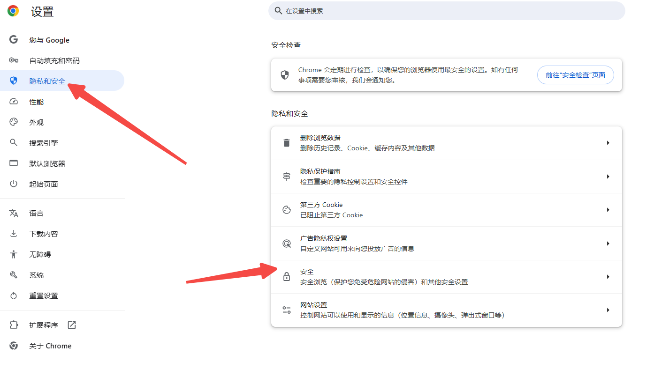Viewport: 669px width, 384px height.
Task: Open 系统 settings
Action: [62, 275]
